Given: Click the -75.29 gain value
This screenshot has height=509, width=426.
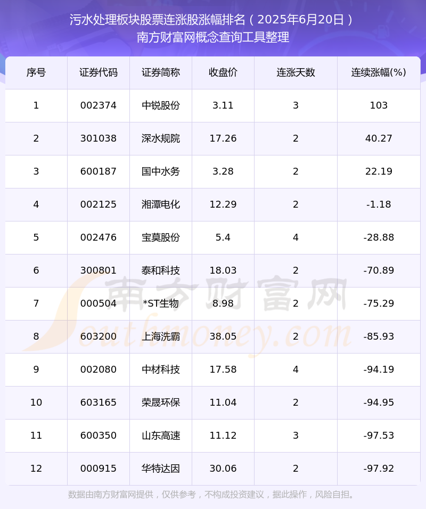Looking at the screenshot, I should [379, 303].
